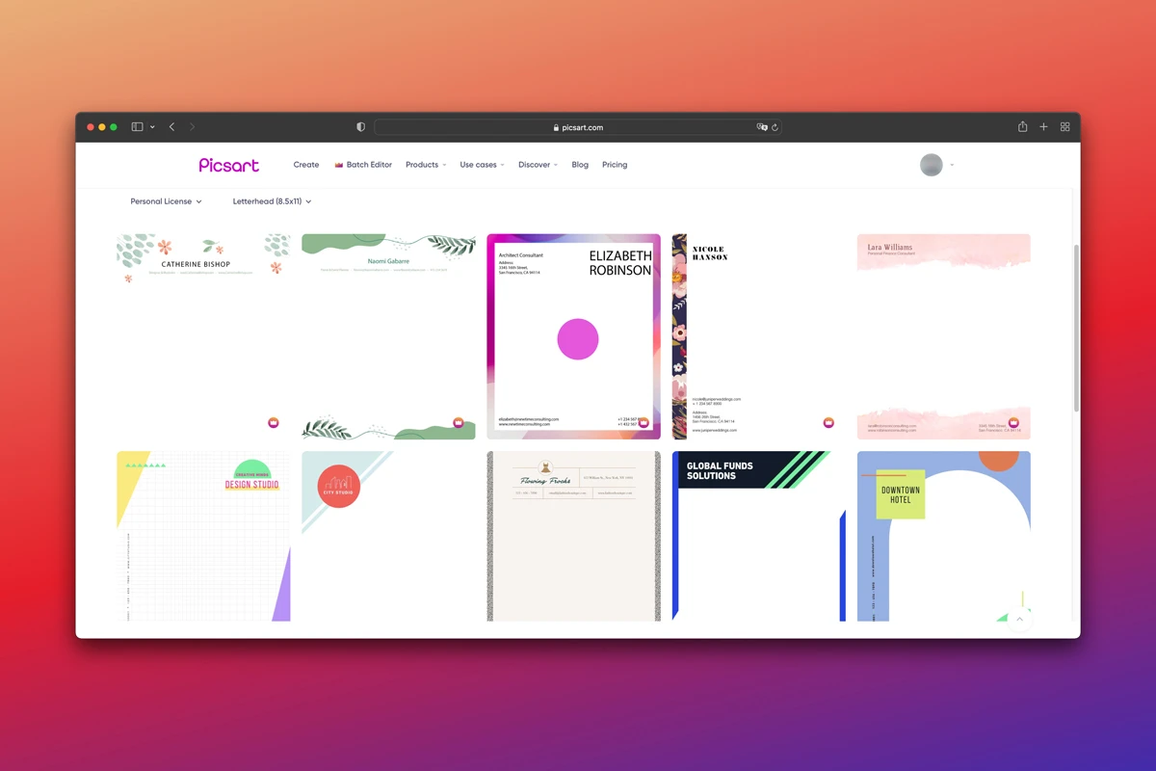Viewport: 1156px width, 771px height.
Task: Click the Picsart logo
Action: [x=228, y=165]
